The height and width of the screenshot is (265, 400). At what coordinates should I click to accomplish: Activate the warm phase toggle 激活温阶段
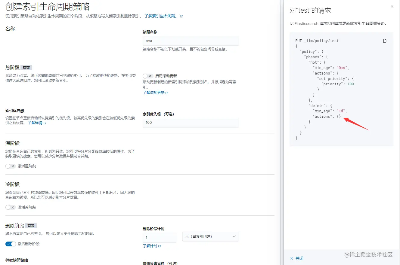11,166
